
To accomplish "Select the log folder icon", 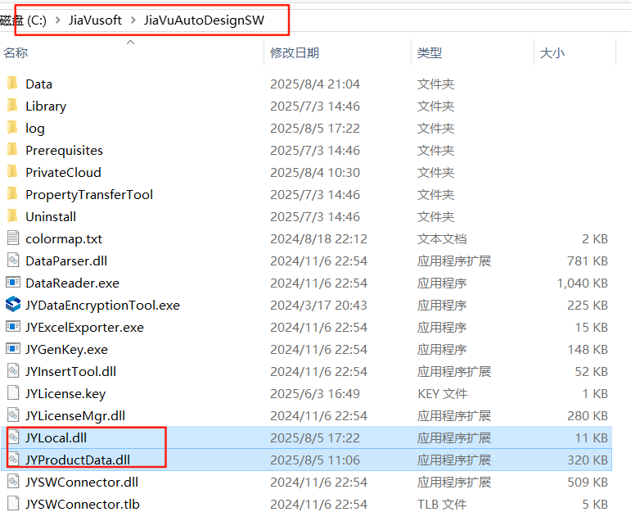I will click(x=12, y=128).
